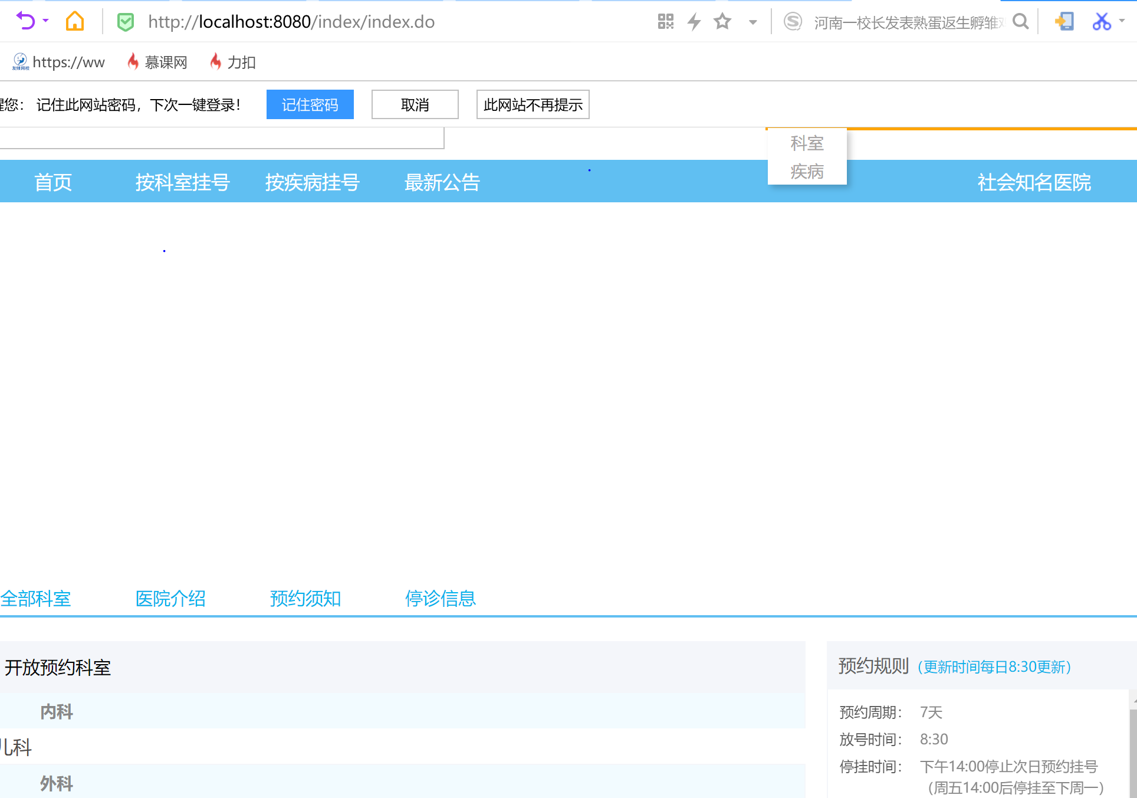Click the 预约规则 heading
Image resolution: width=1137 pixels, height=798 pixels.
(873, 666)
